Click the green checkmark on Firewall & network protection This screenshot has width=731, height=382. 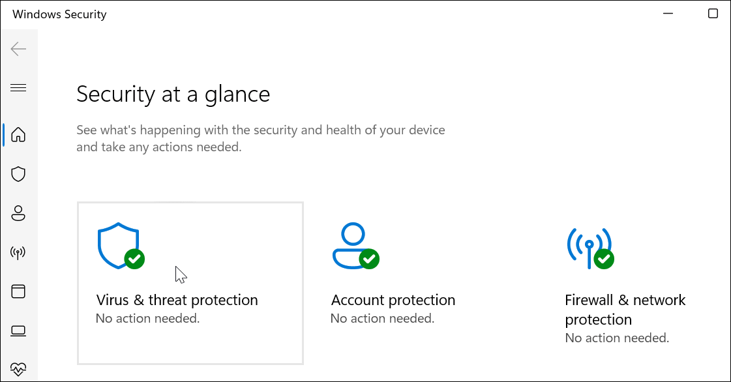(x=605, y=259)
